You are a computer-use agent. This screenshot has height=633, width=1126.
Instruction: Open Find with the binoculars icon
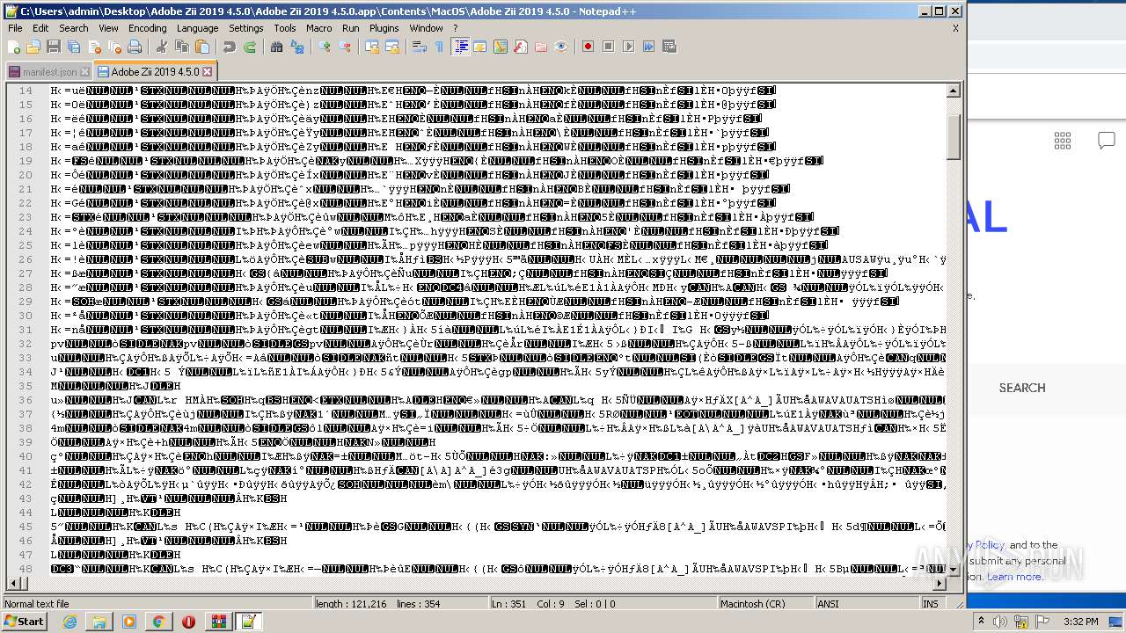pos(277,47)
